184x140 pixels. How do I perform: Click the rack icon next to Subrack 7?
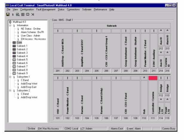coord(14,66)
